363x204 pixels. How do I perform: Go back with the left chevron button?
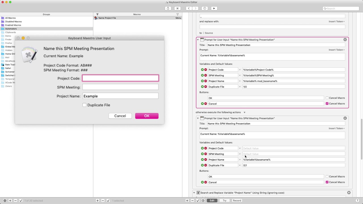[x=189, y=8]
